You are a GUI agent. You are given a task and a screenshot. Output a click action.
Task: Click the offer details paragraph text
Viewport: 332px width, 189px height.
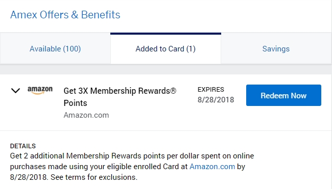point(132,167)
